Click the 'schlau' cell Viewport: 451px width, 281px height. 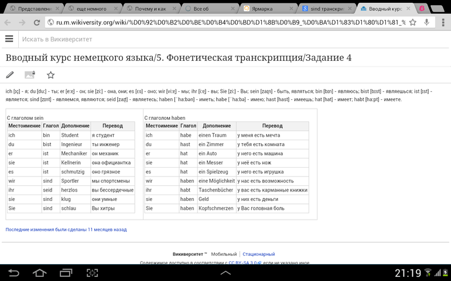click(75, 209)
